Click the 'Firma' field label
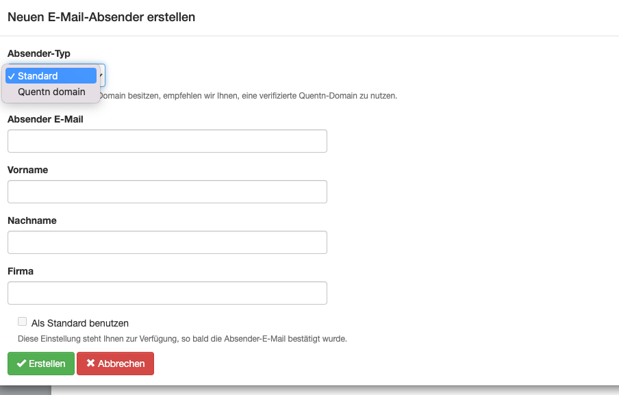 point(21,271)
